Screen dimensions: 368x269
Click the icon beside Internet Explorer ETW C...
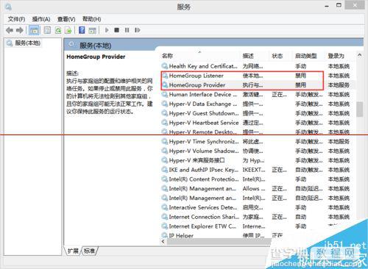tap(165, 226)
